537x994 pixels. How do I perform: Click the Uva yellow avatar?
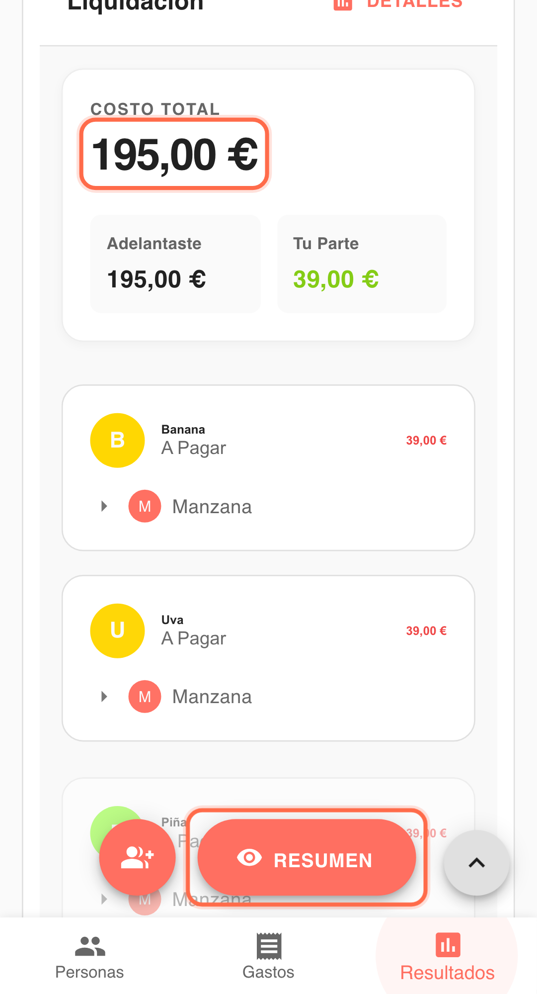pos(117,631)
